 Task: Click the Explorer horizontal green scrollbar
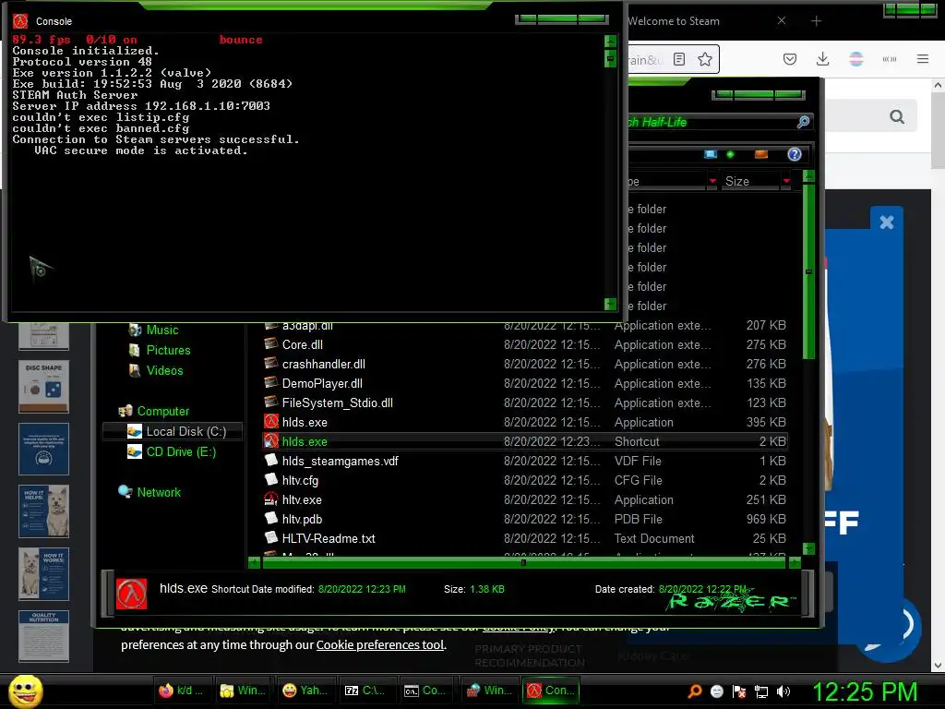524,563
